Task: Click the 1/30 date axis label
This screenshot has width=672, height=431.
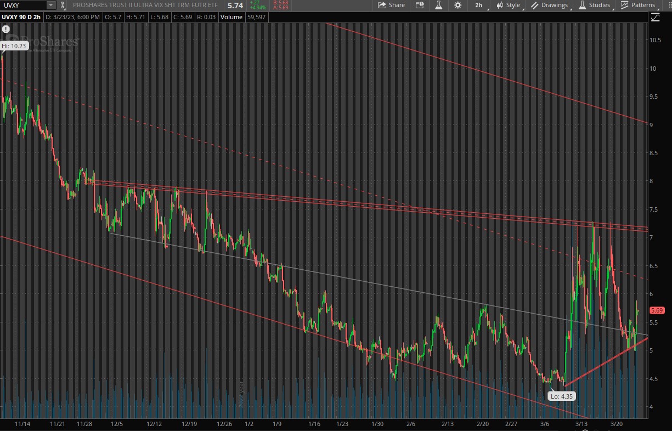Action: tap(377, 424)
